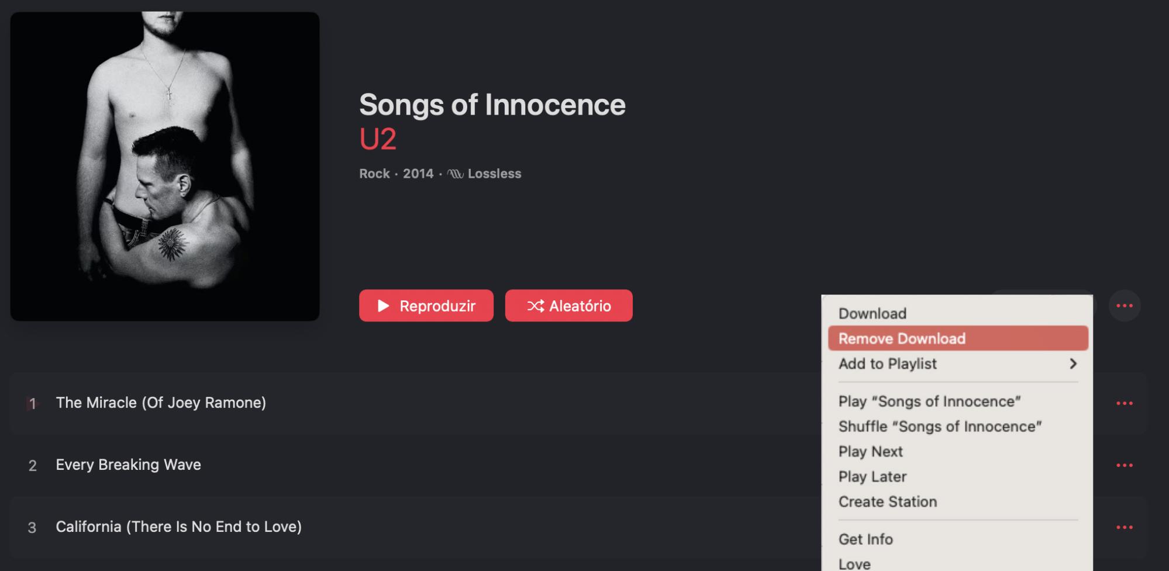Click the play icon in Reproduzir button
1169x571 pixels.
[384, 306]
